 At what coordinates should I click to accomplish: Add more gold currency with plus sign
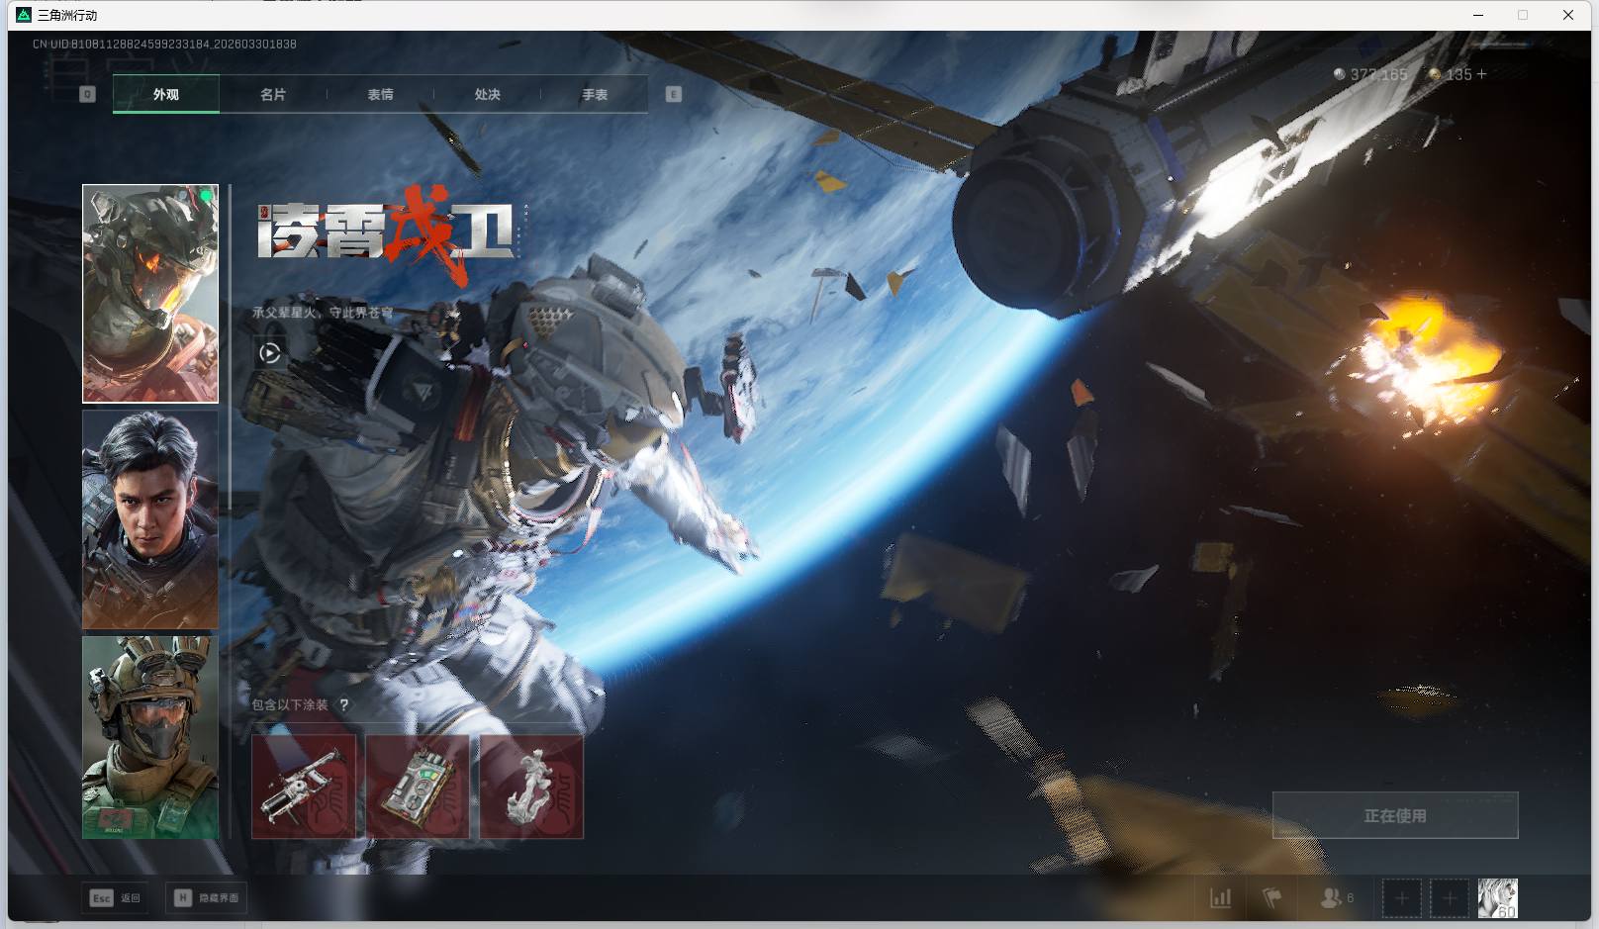pos(1481,74)
